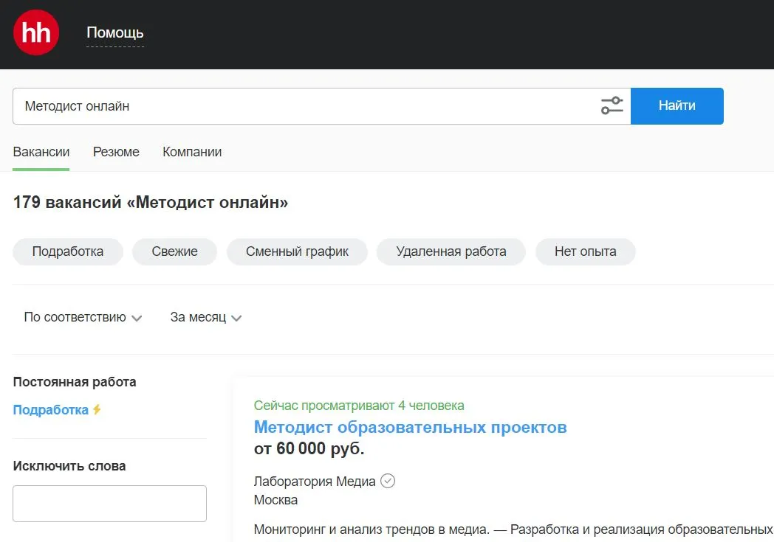Open the Помощь link in header

pyautogui.click(x=115, y=32)
